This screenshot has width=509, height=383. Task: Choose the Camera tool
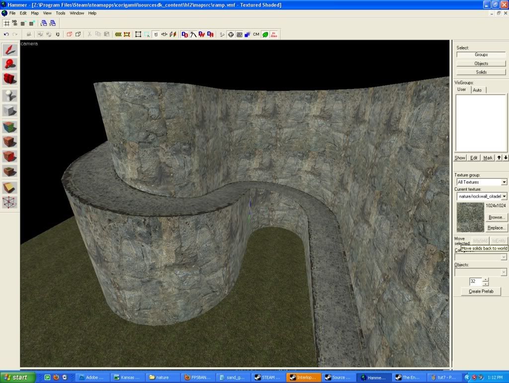[9, 79]
